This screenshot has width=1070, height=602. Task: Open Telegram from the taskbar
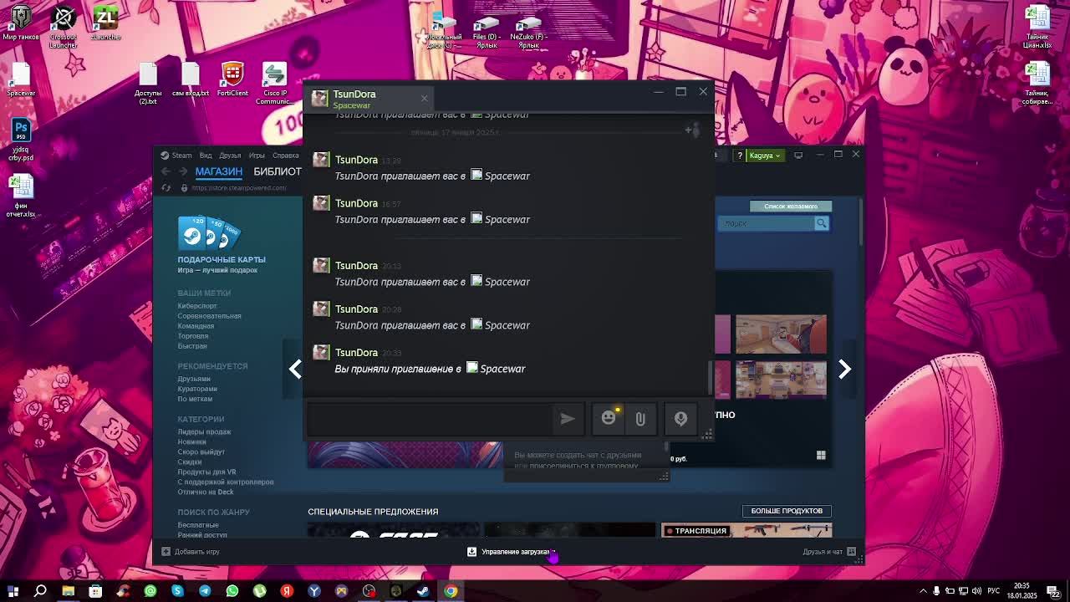tap(205, 591)
